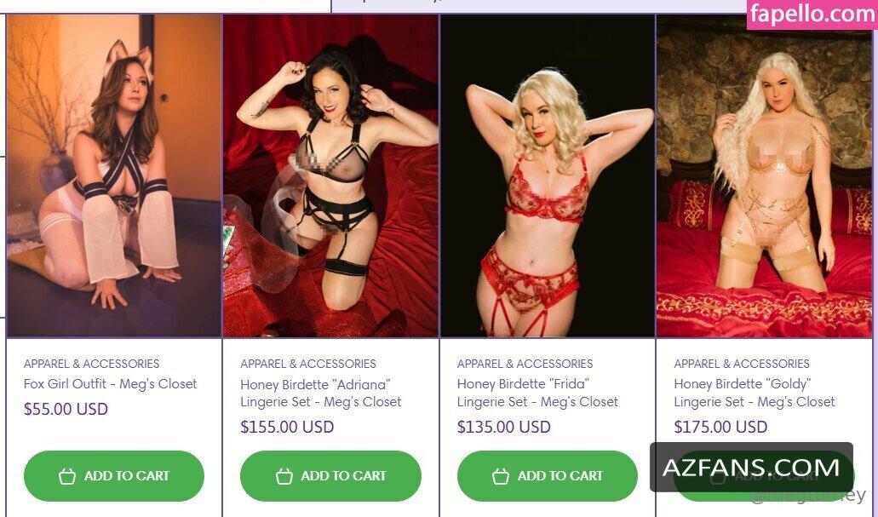Open the Frida Lingerie Set product image
878x517 pixels.
[548, 175]
